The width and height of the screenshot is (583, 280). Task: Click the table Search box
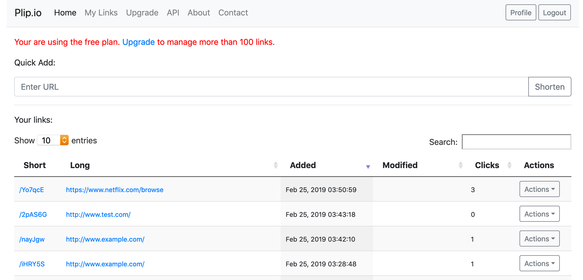click(516, 142)
